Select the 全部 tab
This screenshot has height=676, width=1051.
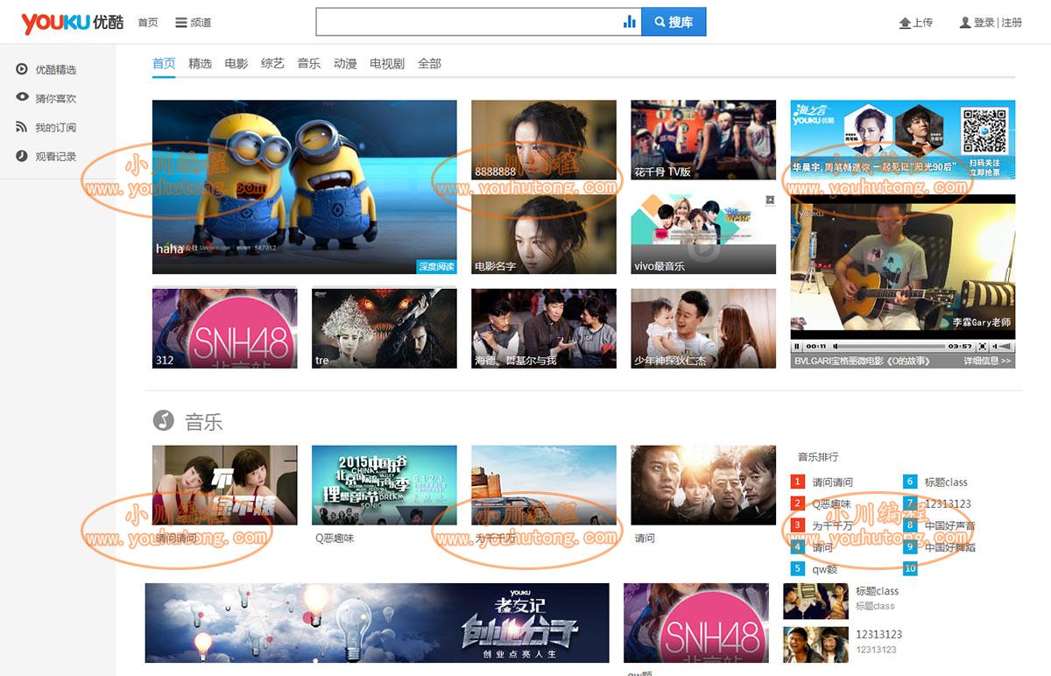[x=429, y=64]
